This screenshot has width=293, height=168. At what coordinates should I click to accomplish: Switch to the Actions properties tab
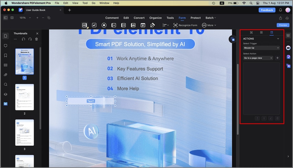[271, 33]
